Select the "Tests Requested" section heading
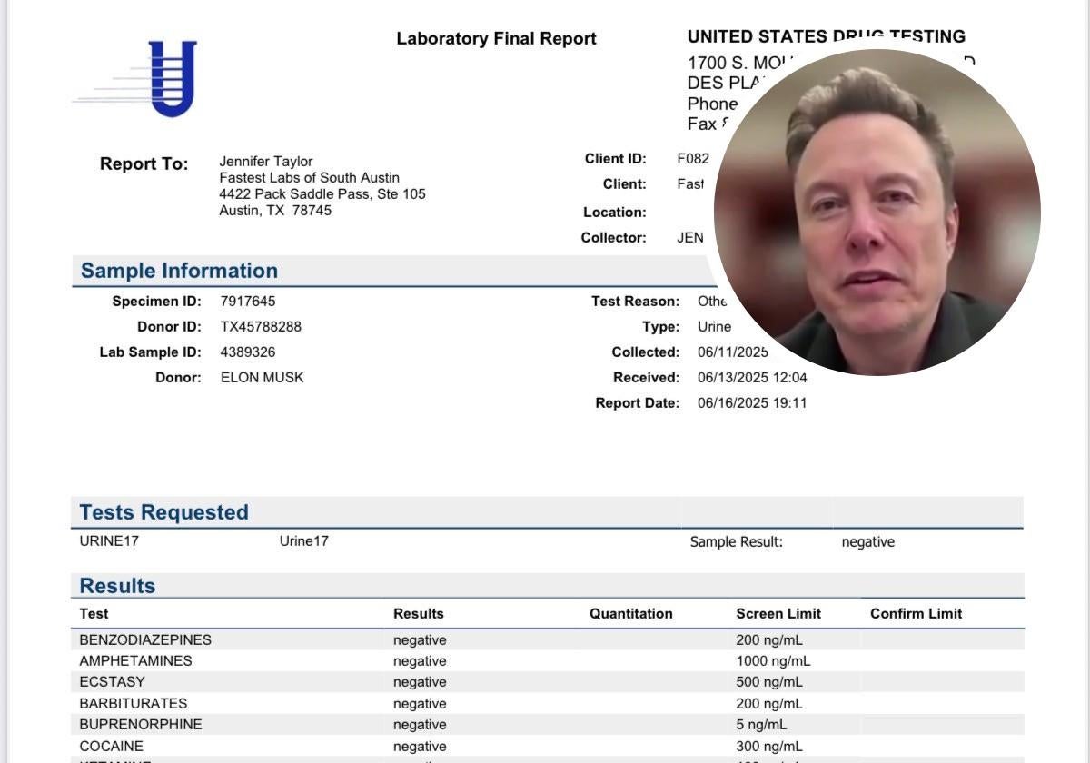This screenshot has width=1090, height=763. (163, 512)
